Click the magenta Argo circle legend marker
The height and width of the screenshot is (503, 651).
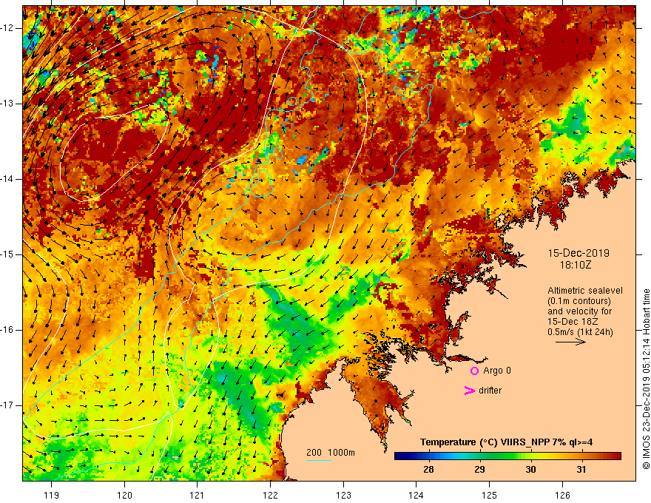pos(474,371)
